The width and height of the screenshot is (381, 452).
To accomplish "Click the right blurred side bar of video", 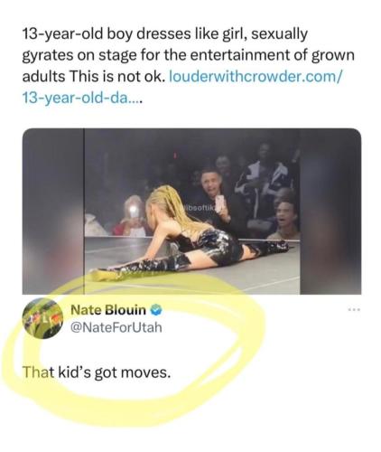I will [x=330, y=212].
